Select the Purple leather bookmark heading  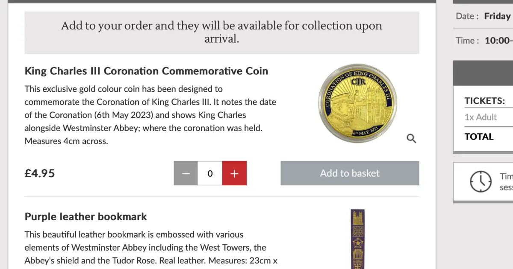point(85,216)
